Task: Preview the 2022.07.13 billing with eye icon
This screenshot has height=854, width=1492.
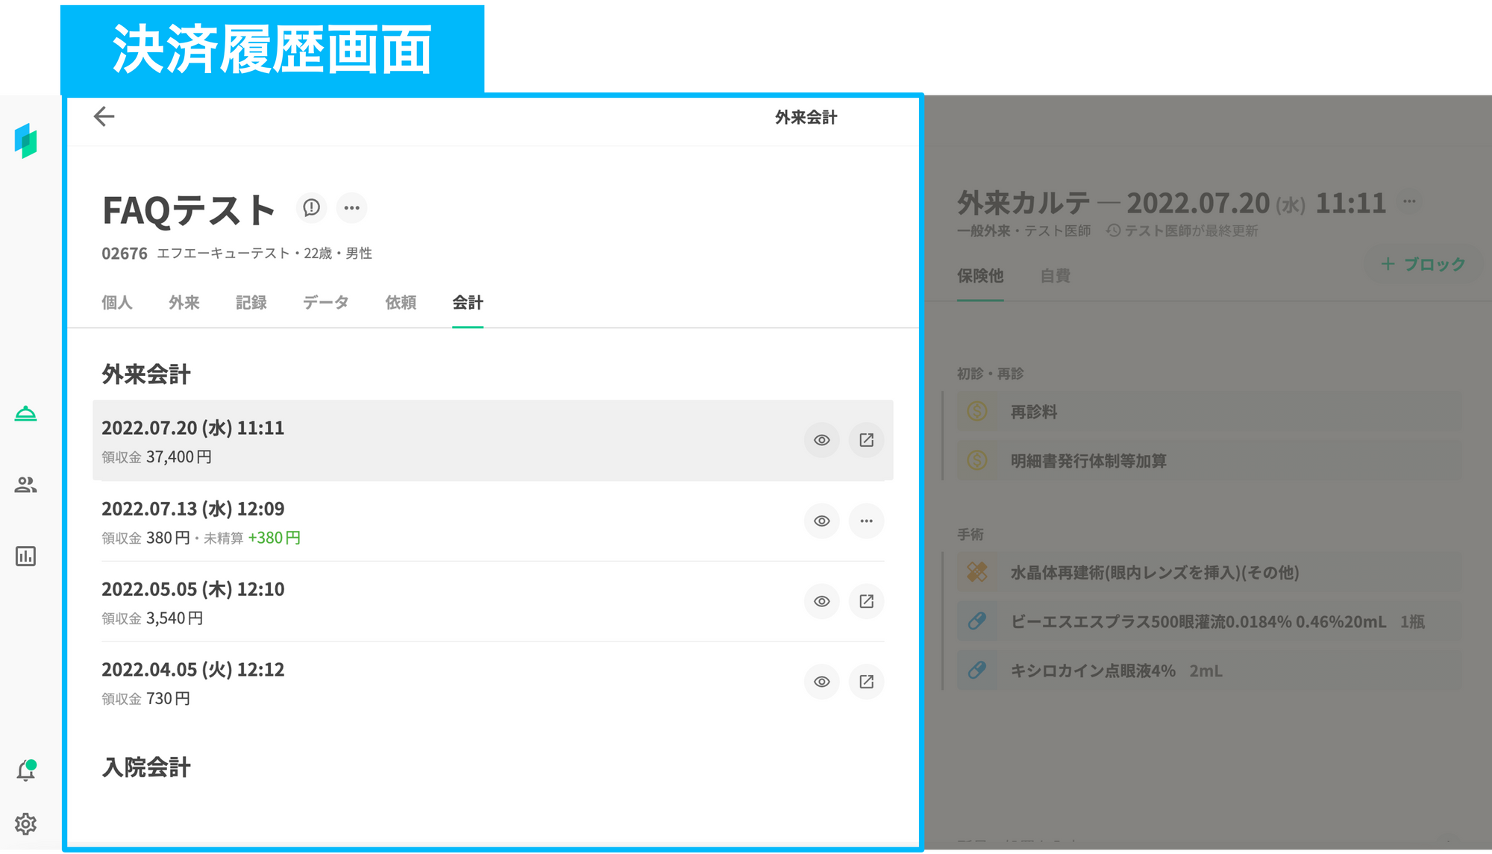Action: (821, 521)
